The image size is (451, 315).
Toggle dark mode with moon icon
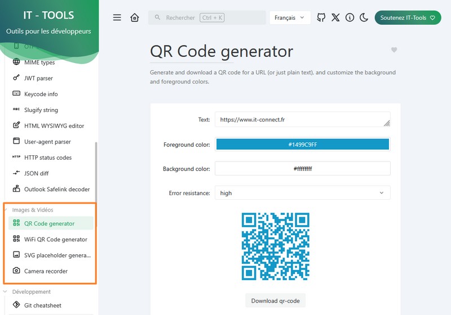point(364,17)
